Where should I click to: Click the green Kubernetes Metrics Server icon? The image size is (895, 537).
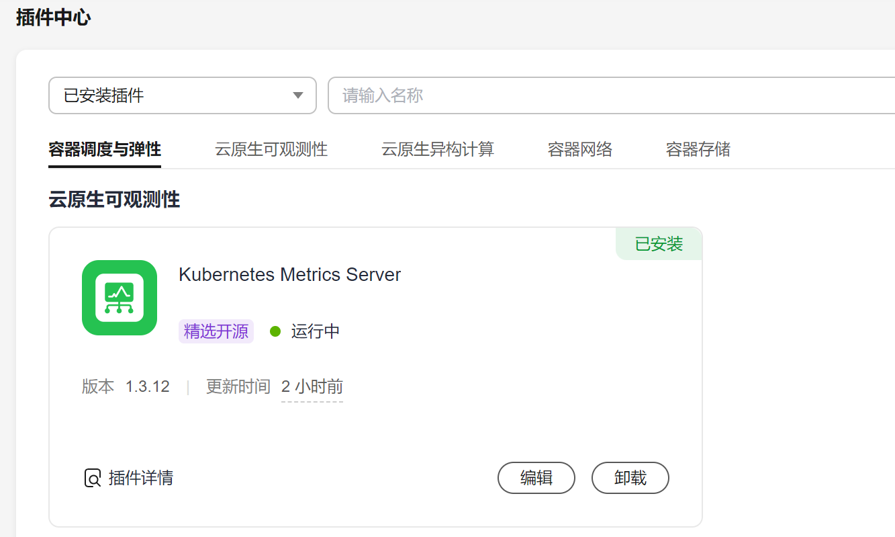(120, 298)
